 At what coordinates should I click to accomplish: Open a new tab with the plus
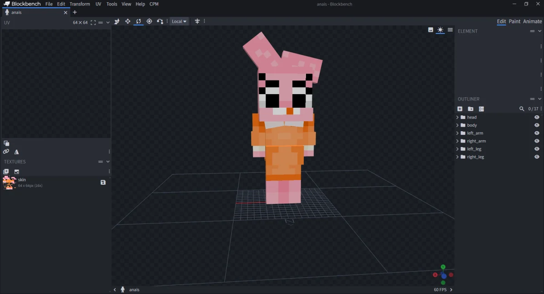(75, 12)
